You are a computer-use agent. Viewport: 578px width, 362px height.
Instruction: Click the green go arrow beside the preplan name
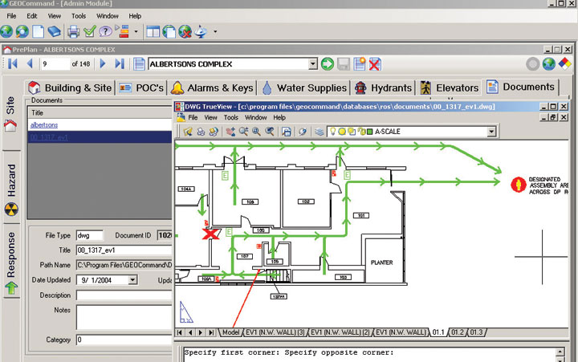tap(327, 64)
